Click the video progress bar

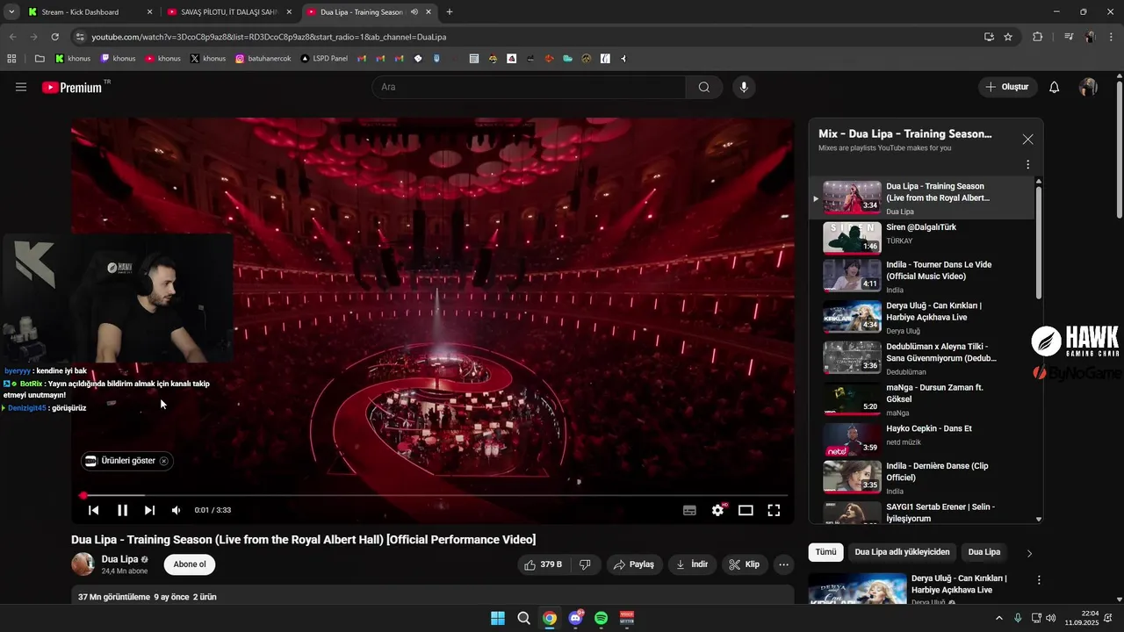coord(433,496)
